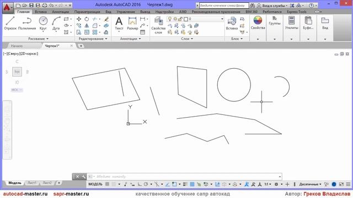Viewport: 353px width, 198px height.
Task: Switch to the Лист1 layout tab
Action: tap(32, 183)
